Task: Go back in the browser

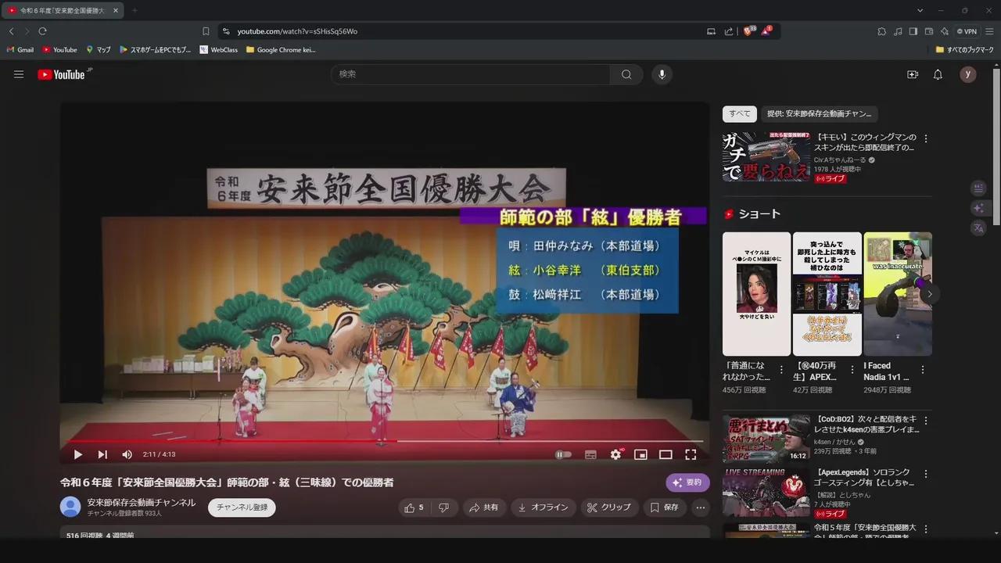Action: tap(11, 31)
